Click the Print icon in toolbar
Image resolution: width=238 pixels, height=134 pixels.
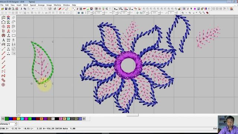point(10,9)
